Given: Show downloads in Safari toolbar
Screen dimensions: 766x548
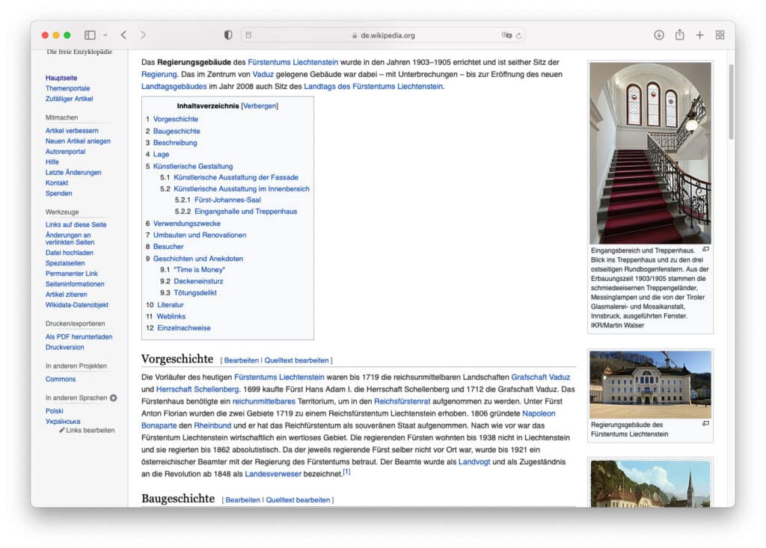Looking at the screenshot, I should pos(659,35).
